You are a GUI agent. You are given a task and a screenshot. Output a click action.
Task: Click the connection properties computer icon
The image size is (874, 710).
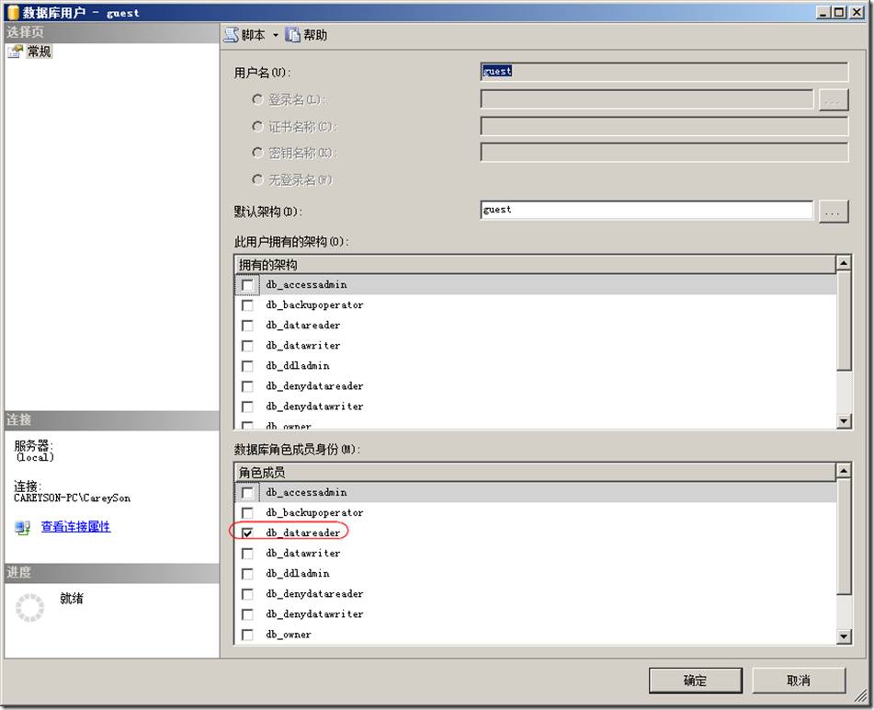(x=22, y=527)
